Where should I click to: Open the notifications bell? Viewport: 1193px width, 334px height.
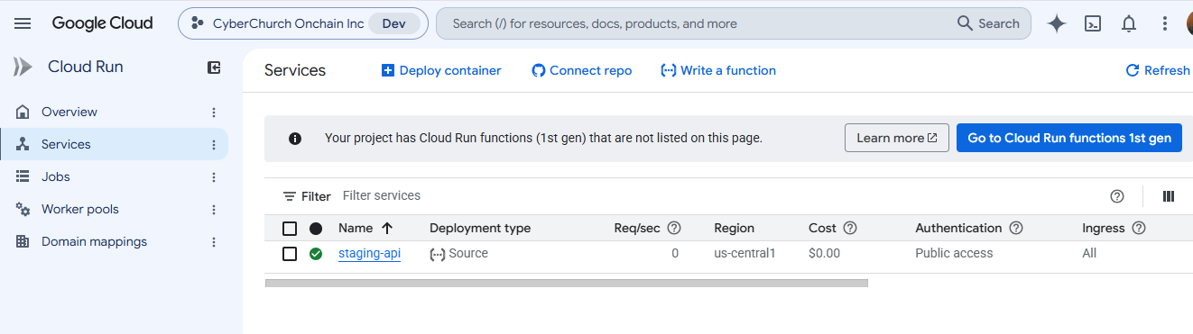[x=1128, y=24]
